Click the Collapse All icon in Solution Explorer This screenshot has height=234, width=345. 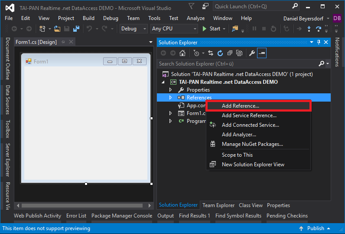click(x=230, y=53)
